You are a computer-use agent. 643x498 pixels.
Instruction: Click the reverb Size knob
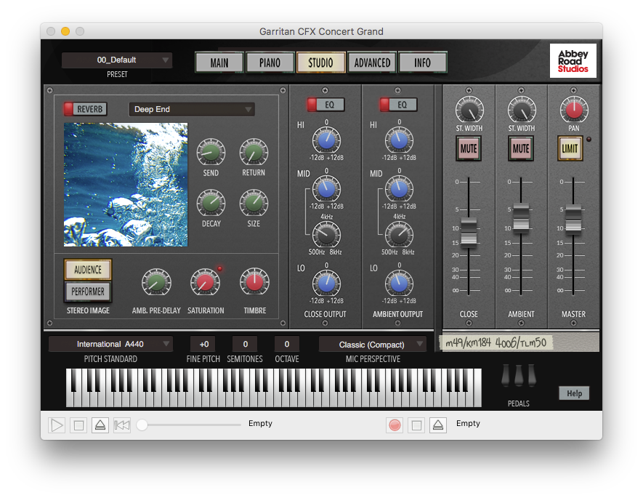(254, 203)
